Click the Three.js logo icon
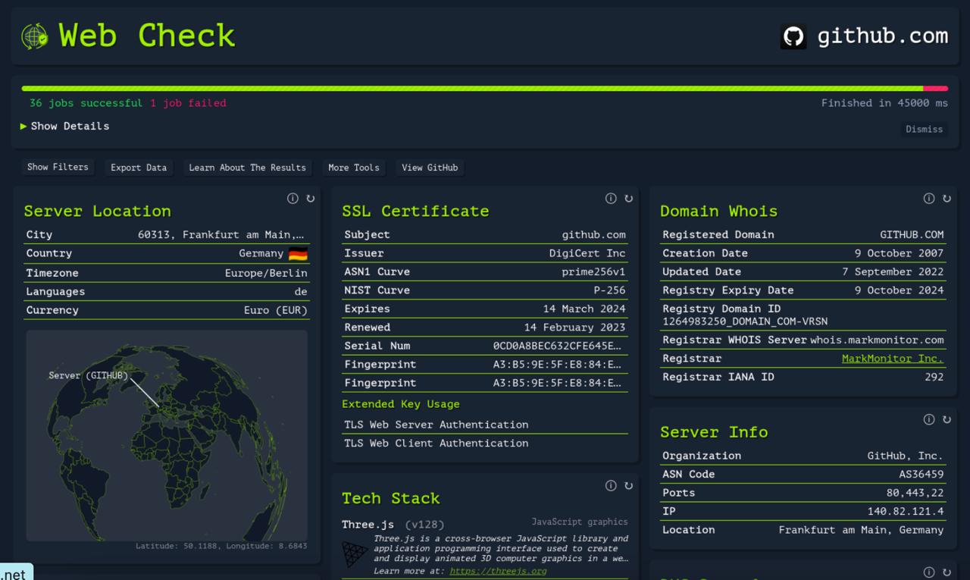Screen dimensions: 970x580 [x=355, y=553]
